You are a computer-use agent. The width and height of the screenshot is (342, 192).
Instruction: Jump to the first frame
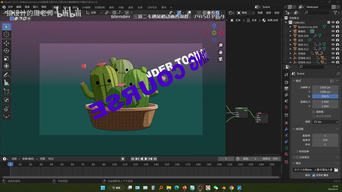(x=133, y=159)
